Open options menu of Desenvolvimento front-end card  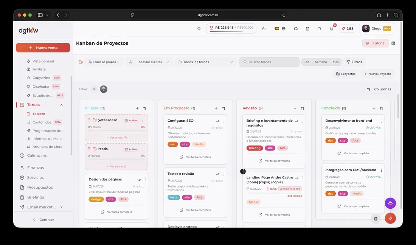[382, 121]
